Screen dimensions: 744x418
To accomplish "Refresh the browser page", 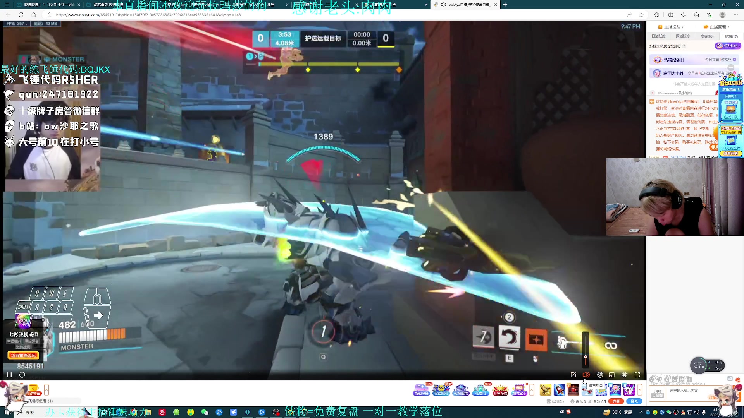I will [21, 15].
